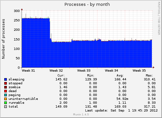Click the uninterruptible max value 3.54
The width and height of the screenshot is (162, 118).
click(152, 99)
